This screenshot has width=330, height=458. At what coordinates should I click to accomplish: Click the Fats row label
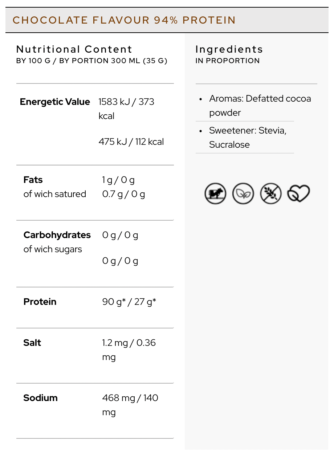click(33, 180)
